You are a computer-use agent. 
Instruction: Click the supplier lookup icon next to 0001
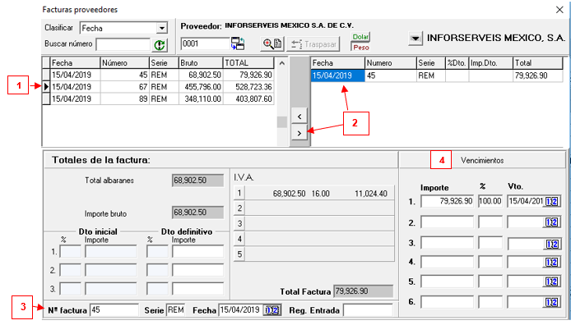click(238, 43)
